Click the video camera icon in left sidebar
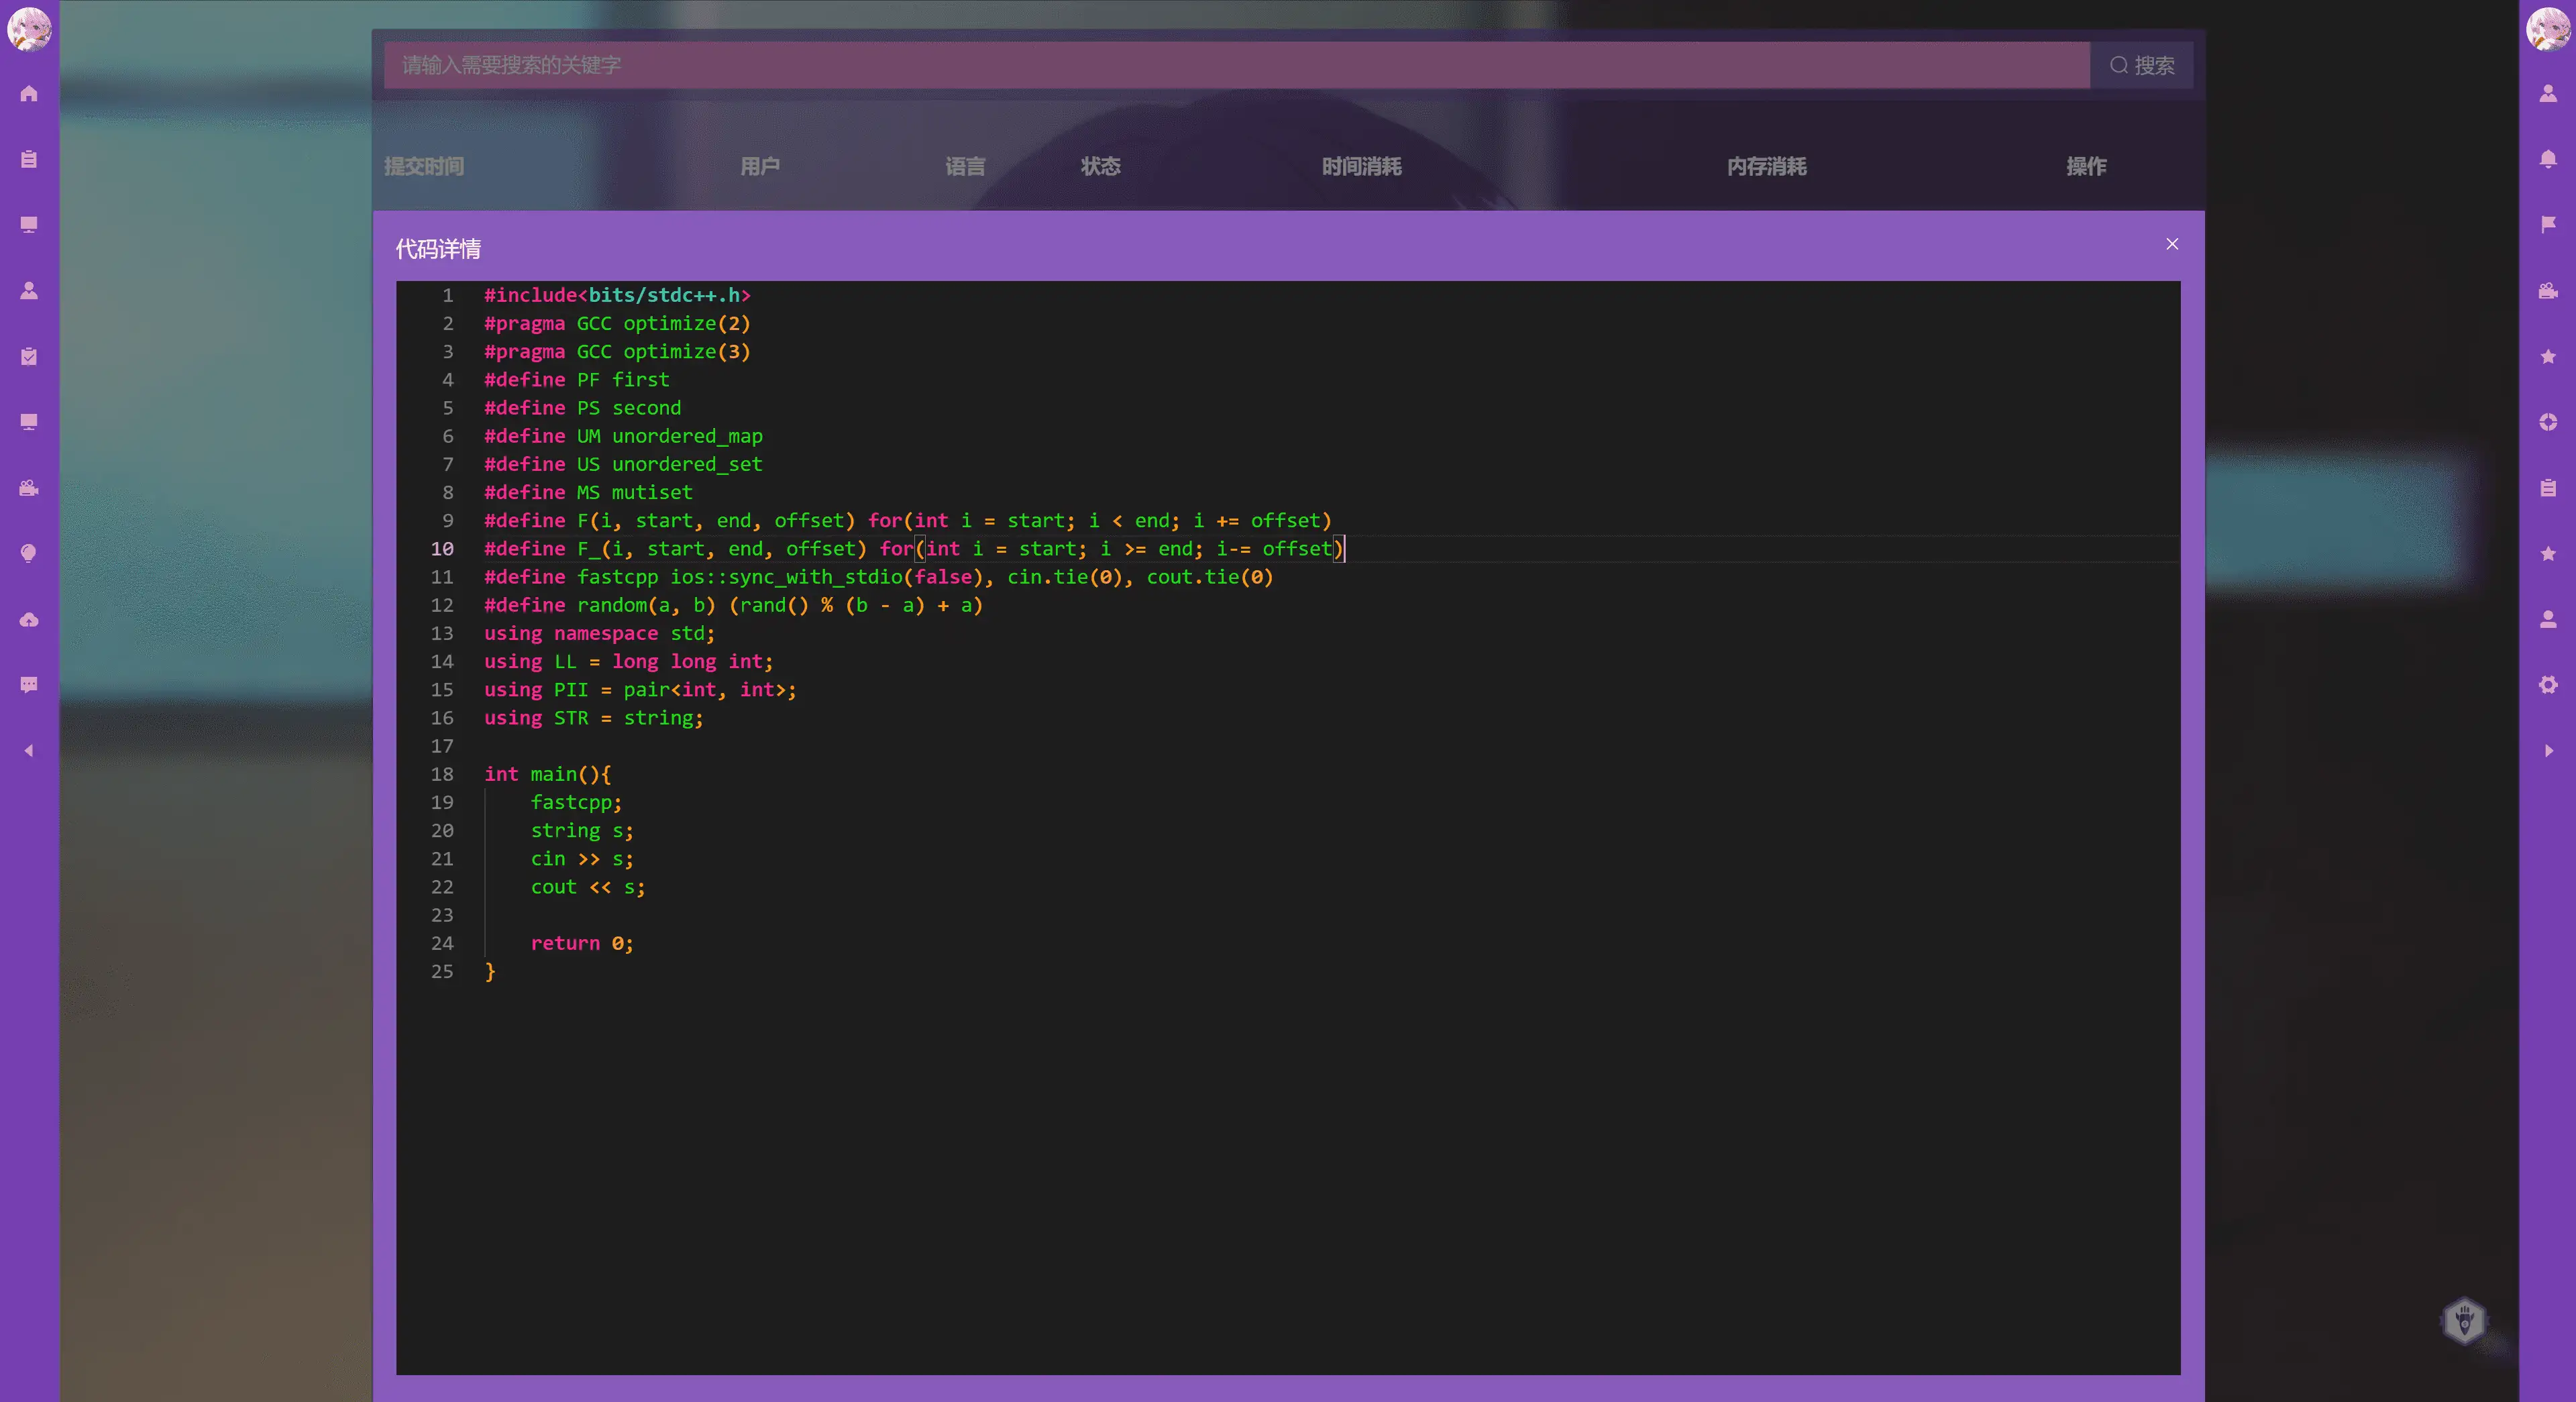This screenshot has height=1402, width=2576. click(x=29, y=488)
